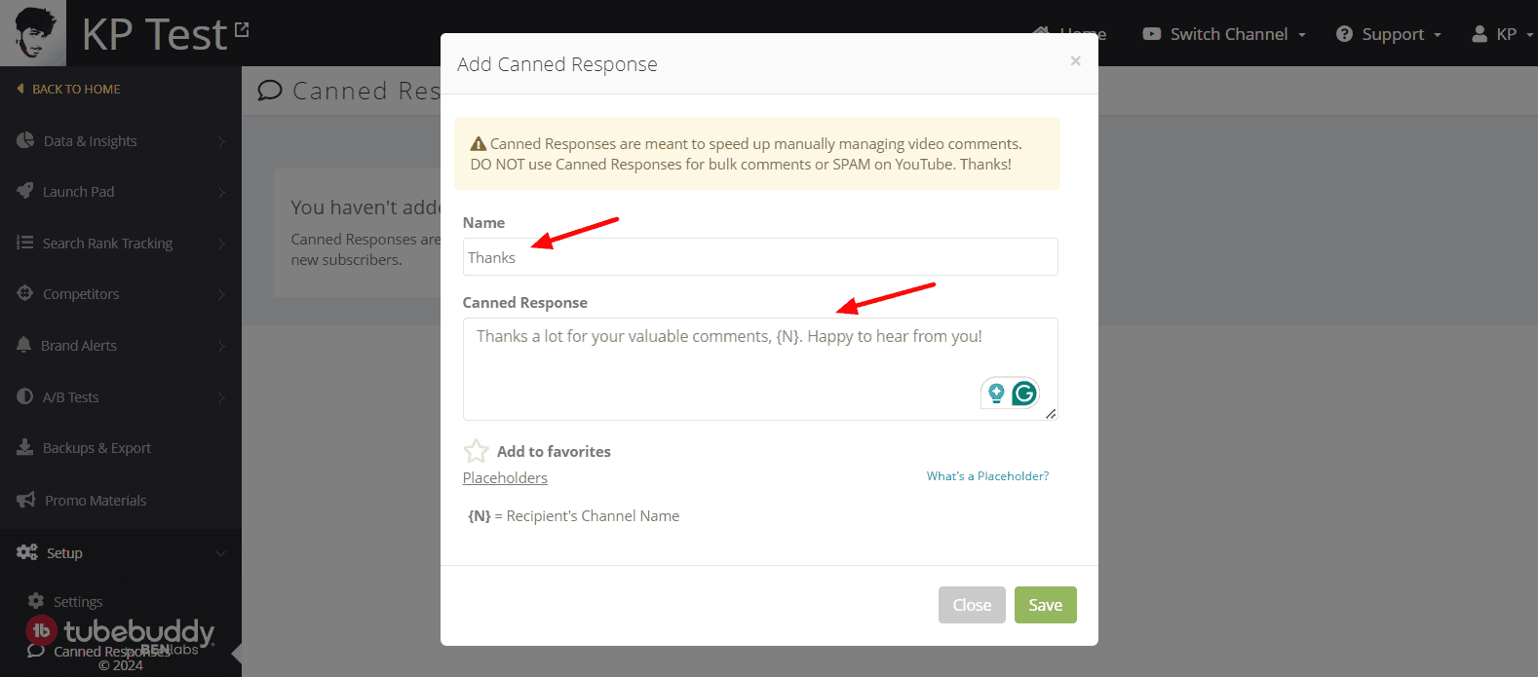This screenshot has width=1538, height=677.
Task: Click the Backups & Export download icon
Action: (x=25, y=447)
